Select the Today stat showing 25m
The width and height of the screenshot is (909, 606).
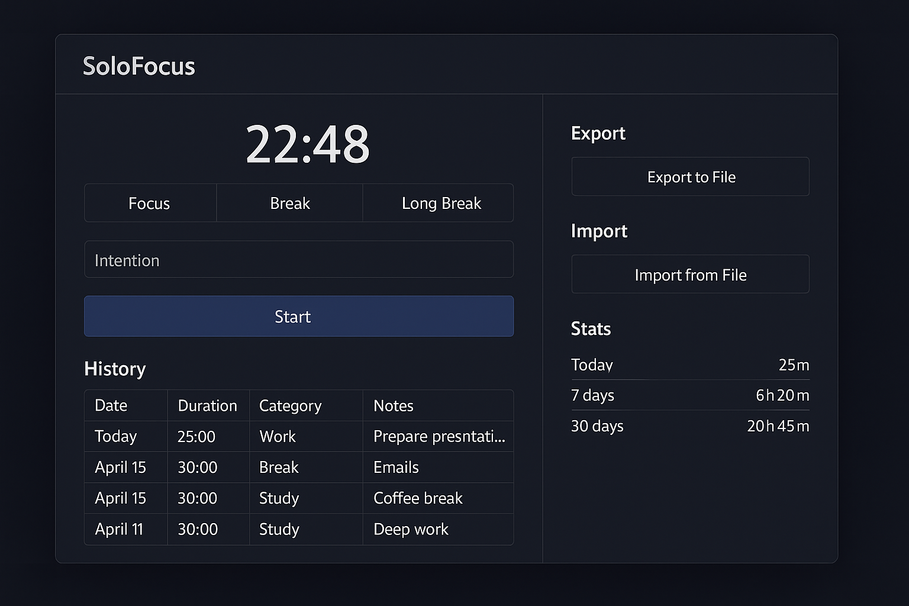[x=690, y=365]
